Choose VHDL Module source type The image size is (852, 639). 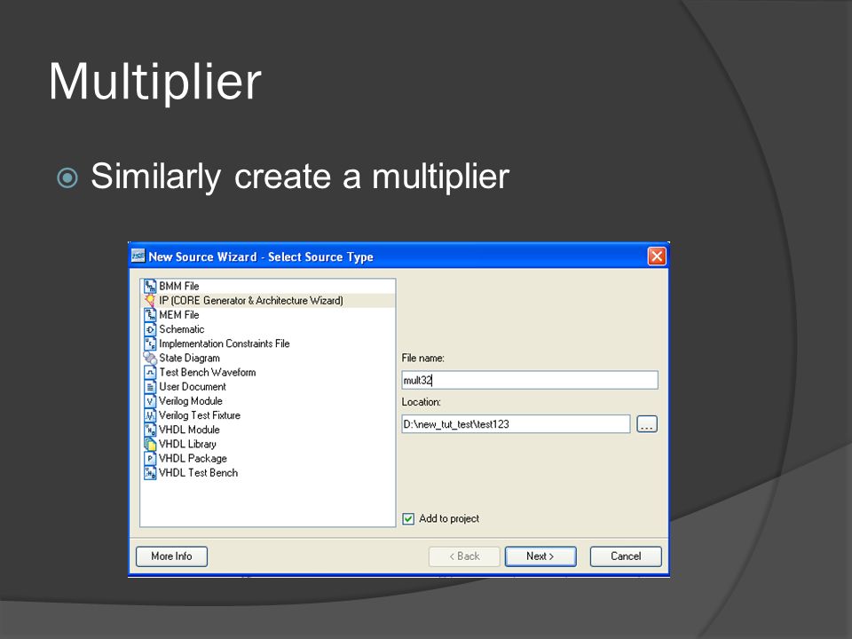pos(189,430)
